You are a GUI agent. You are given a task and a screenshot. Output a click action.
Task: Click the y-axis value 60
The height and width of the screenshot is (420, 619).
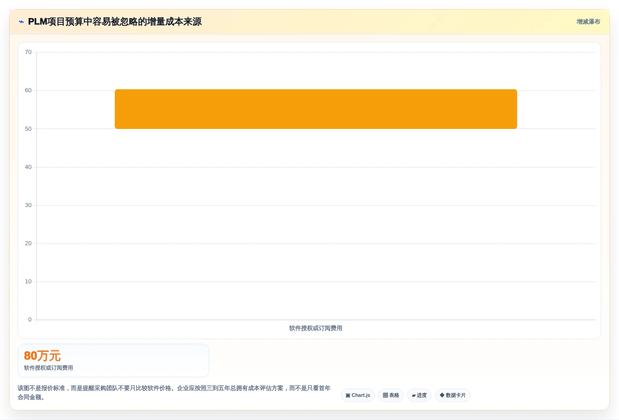28,90
